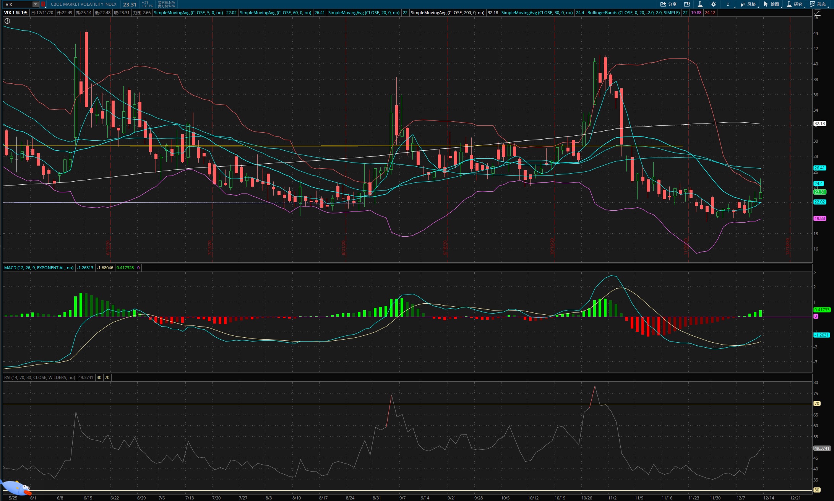This screenshot has height=501, width=834.
Task: Click the RSI 30 oversold level bubble
Action: [817, 490]
